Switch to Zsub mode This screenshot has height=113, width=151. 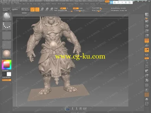[x=81, y=8]
